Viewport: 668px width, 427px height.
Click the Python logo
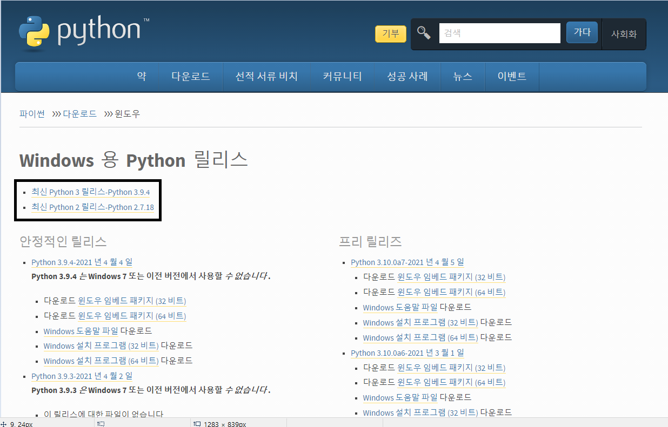(x=84, y=32)
